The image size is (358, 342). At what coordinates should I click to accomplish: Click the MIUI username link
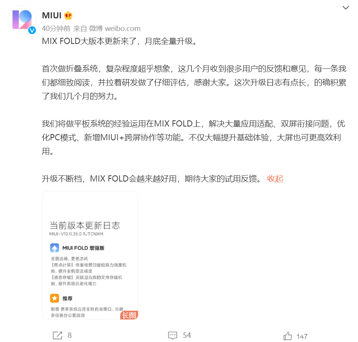click(x=52, y=16)
